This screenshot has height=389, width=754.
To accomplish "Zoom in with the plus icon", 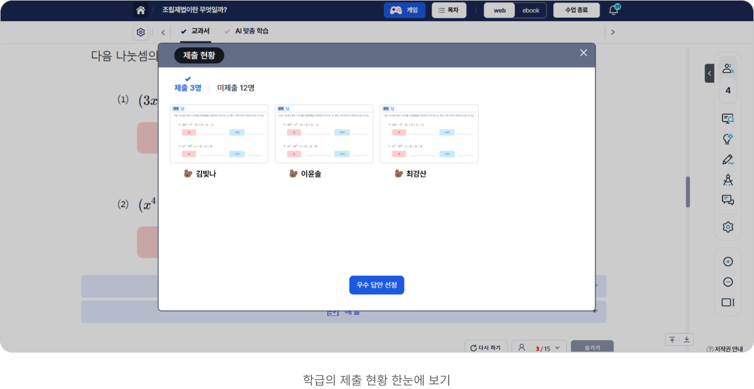I will [x=728, y=262].
